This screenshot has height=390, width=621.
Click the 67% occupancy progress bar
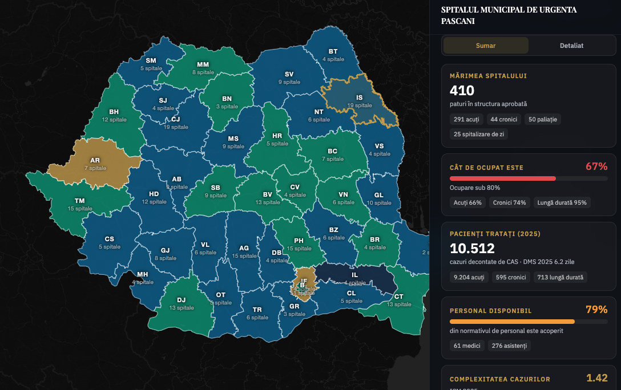click(529, 178)
